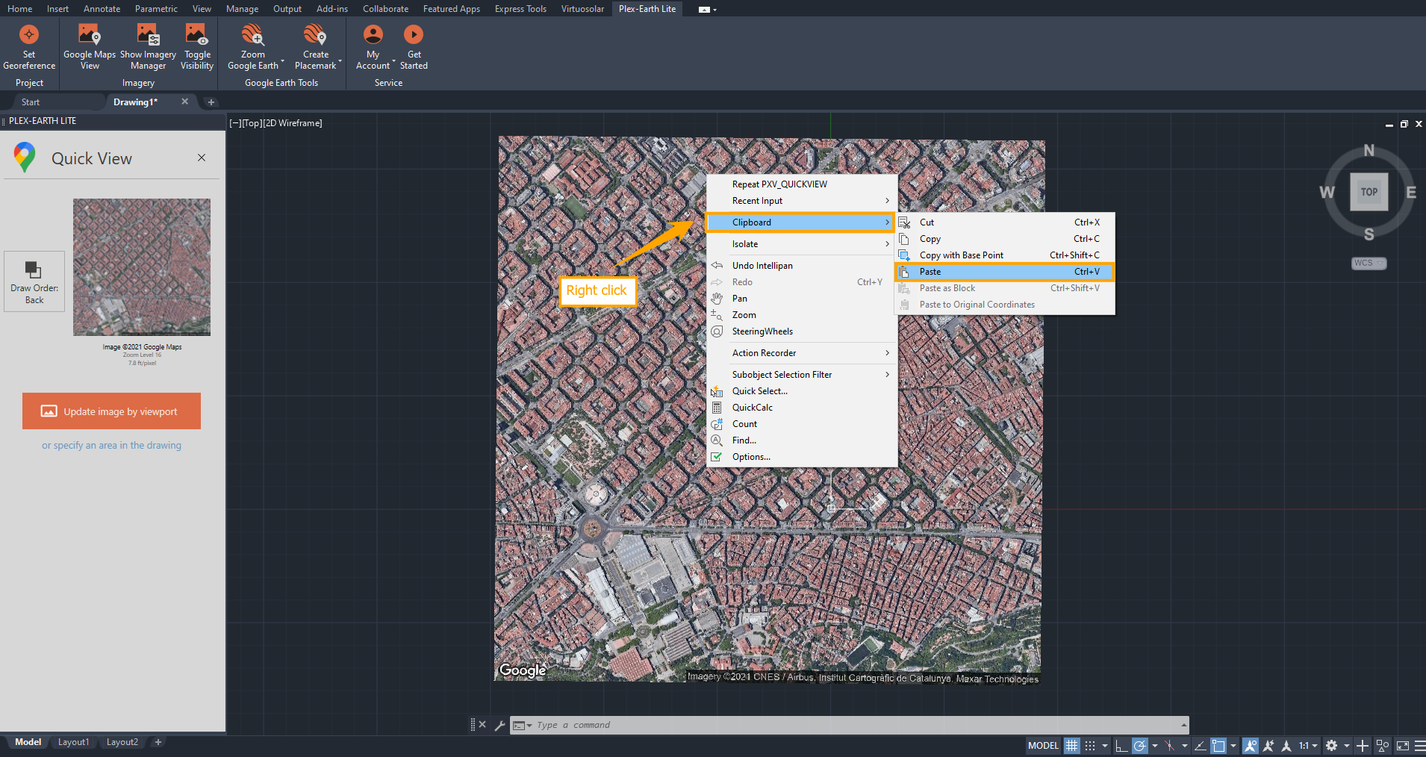Add a new drawing tab with plus
This screenshot has width=1426, height=757.
211,102
